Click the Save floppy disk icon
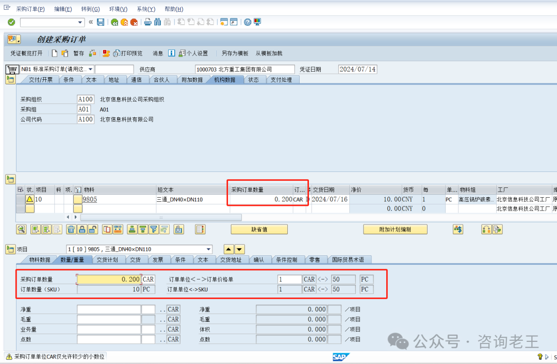The width and height of the screenshot is (557, 364). point(101,22)
